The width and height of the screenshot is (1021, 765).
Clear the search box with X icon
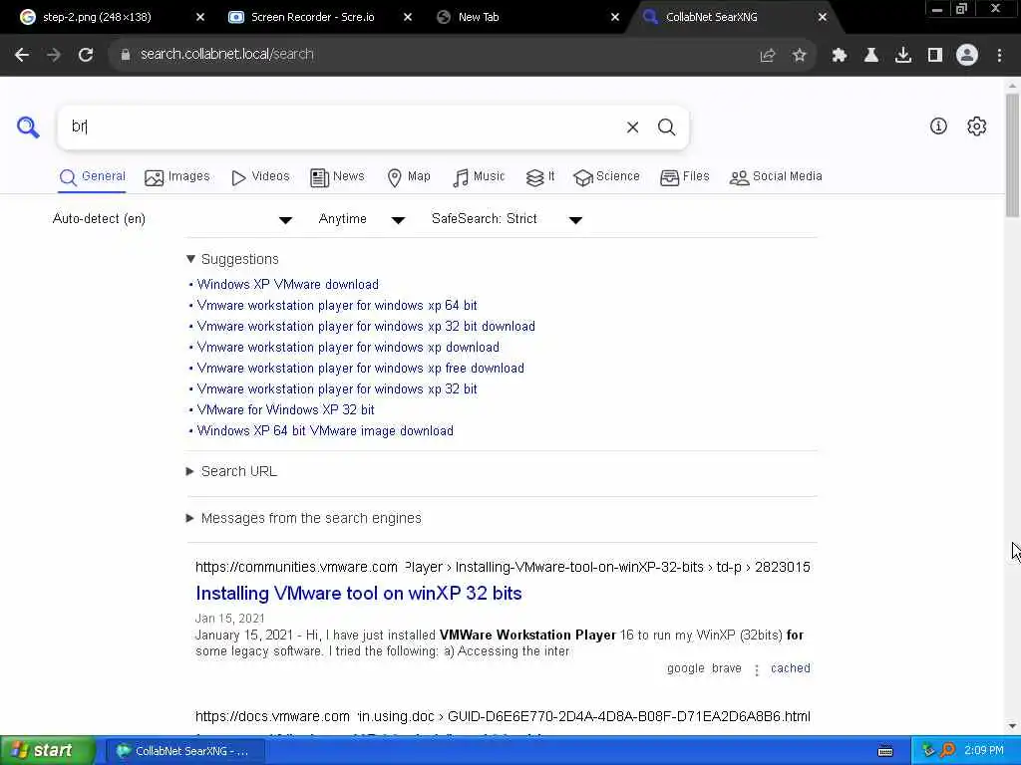(632, 127)
